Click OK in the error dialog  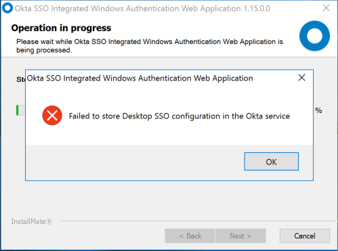(271, 162)
